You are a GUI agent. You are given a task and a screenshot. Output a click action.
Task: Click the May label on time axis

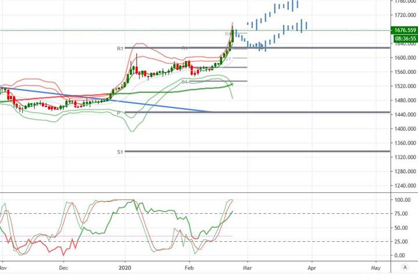click(x=376, y=267)
